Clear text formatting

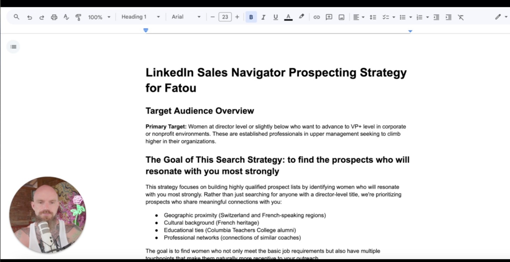tap(461, 17)
